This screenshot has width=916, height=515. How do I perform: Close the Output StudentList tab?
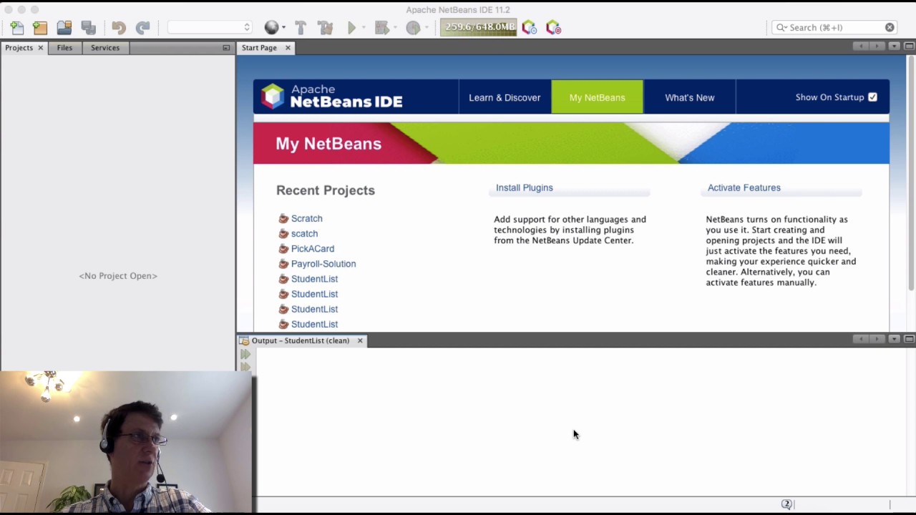[360, 340]
